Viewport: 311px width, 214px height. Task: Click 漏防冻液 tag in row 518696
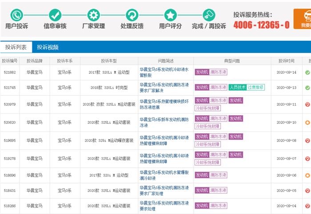point(218,175)
